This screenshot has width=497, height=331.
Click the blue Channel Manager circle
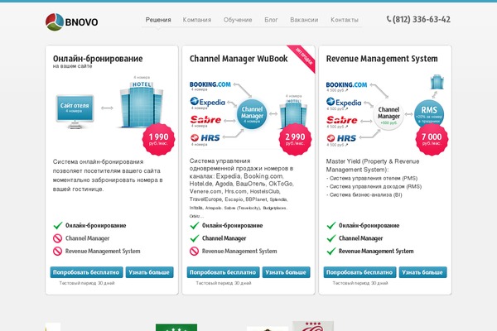click(252, 115)
